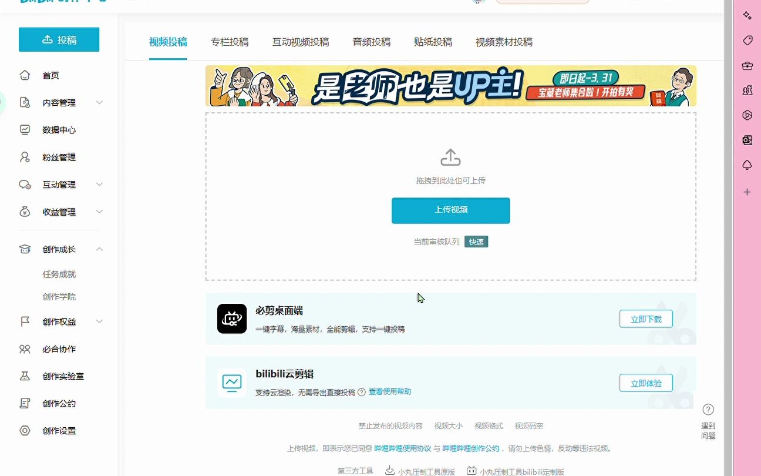Click the 互动管理 chat bubble icon
Screen dimensions: 761x476
point(25,185)
